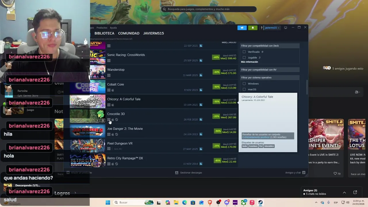Click -40% discount badge on Sonic Racing
The width and height of the screenshot is (368, 207).
tap(216, 57)
